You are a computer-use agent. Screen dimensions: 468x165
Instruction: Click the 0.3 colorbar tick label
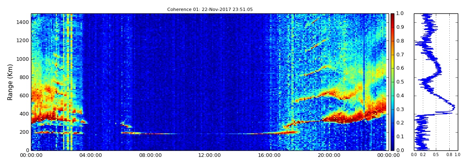coord(399,109)
